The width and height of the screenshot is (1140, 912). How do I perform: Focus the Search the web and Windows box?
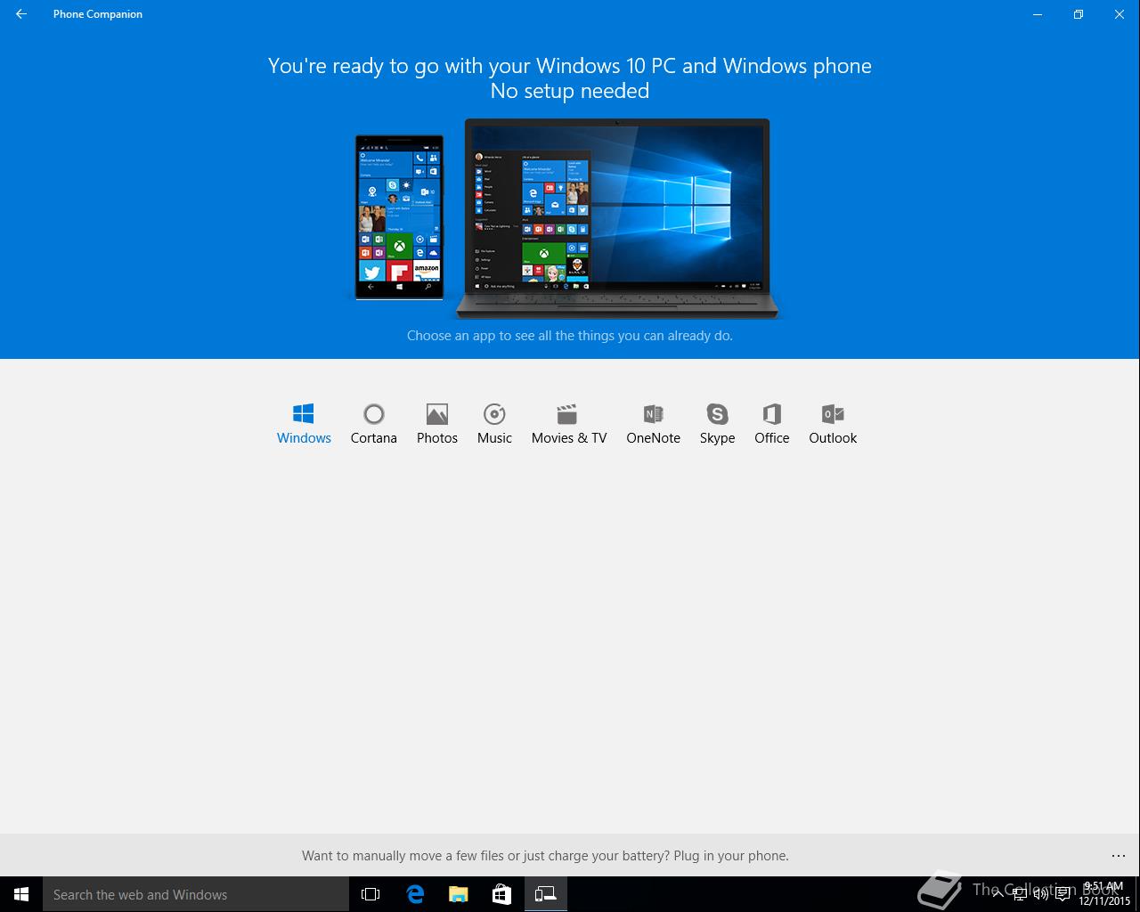tap(196, 894)
